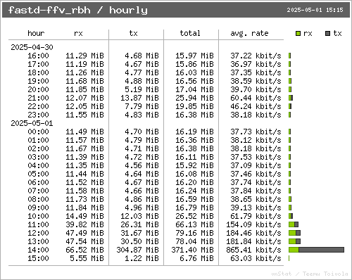Click avg rate 39.13 kbit/s
352x280 pixels.
[256, 208]
